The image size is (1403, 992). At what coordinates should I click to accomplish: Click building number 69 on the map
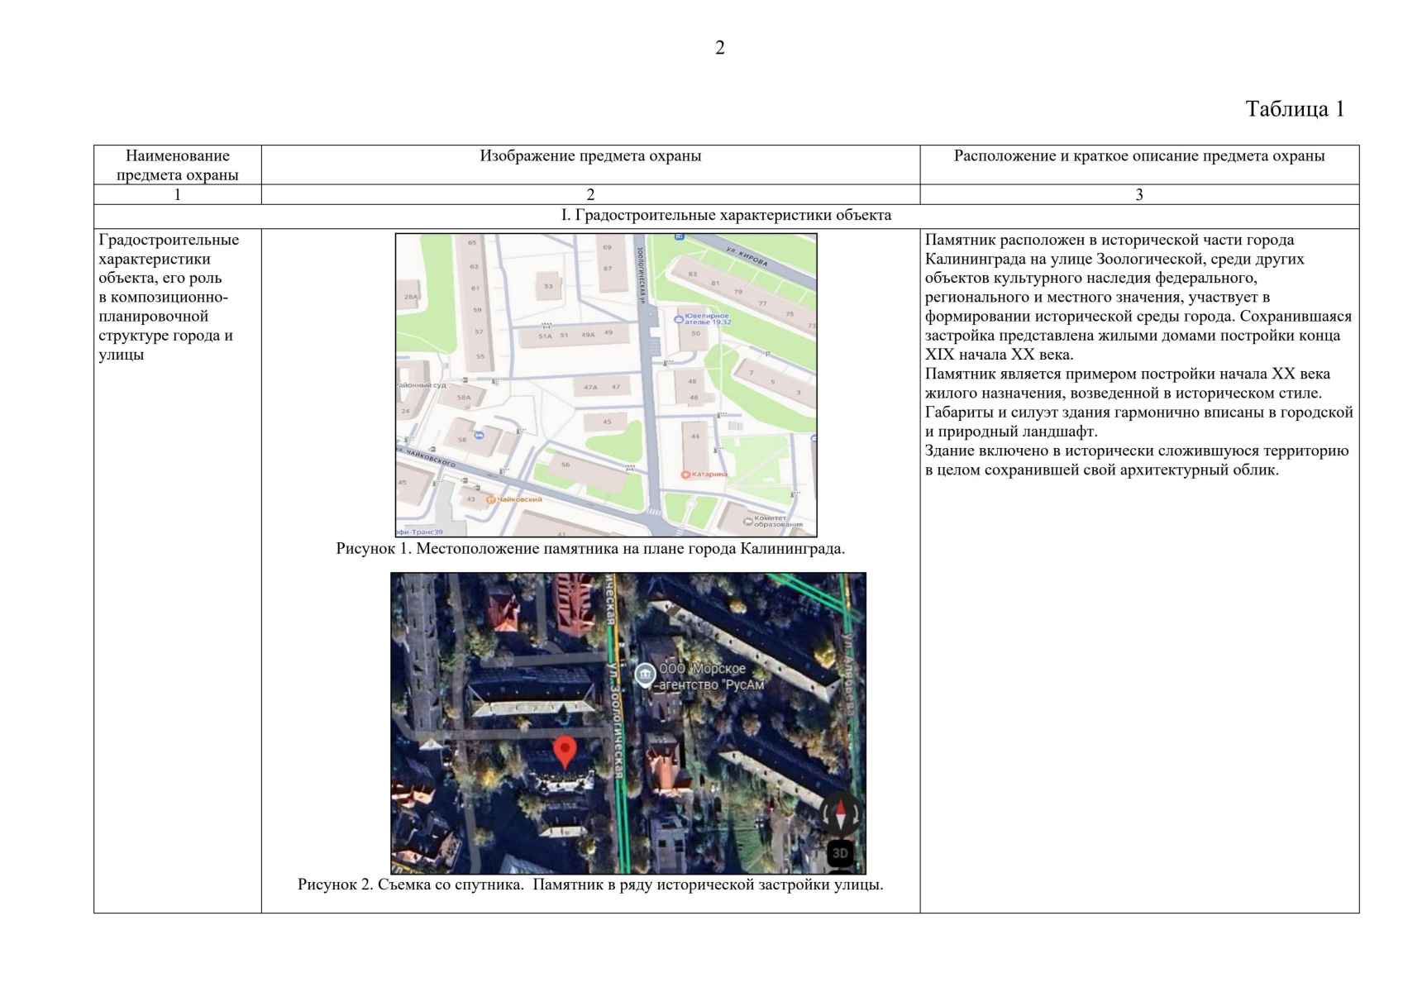[x=608, y=247]
